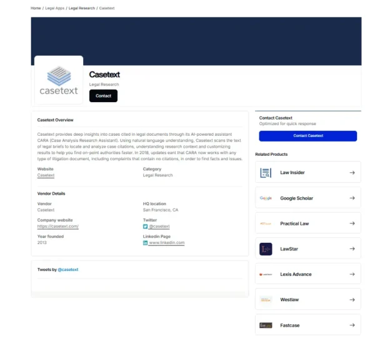Click the LawStar purple logo icon
This screenshot has height=338, width=375.
tap(266, 249)
